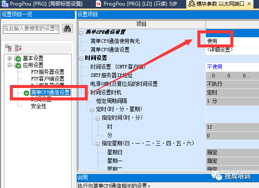The height and width of the screenshot is (188, 259).
Task: Select 安全性 in the settings tree
Action: (39, 106)
